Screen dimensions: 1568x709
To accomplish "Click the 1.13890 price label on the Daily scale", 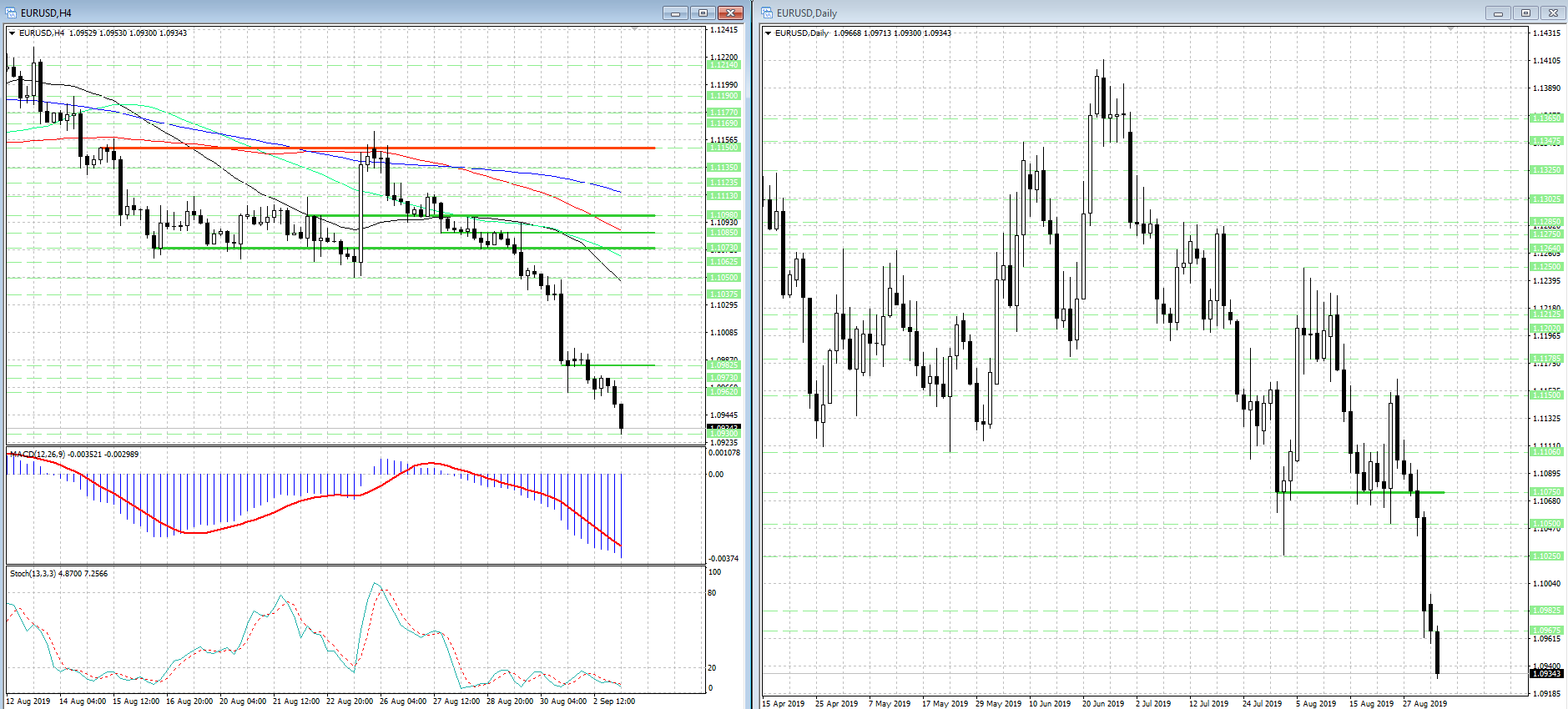I will 1546,88.
